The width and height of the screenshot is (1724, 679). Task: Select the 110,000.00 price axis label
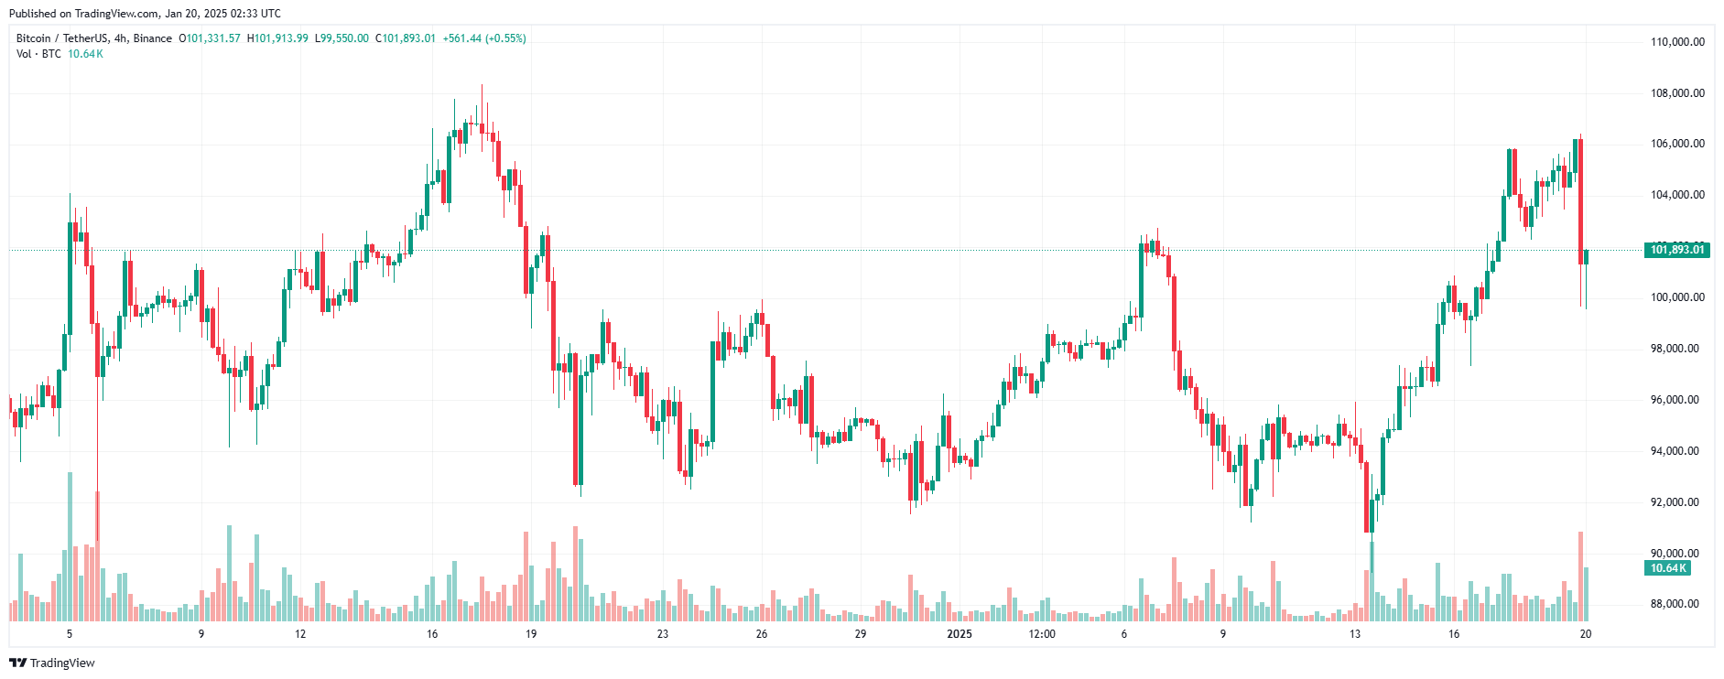[x=1677, y=42]
